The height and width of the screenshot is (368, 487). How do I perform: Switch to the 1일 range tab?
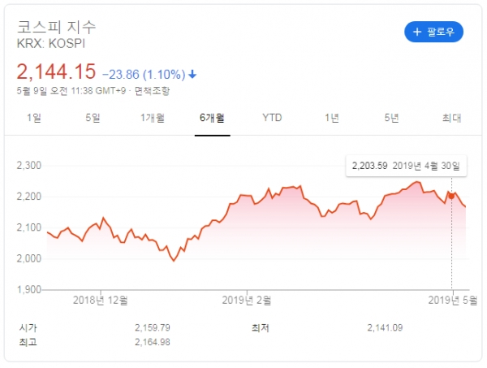(x=33, y=118)
